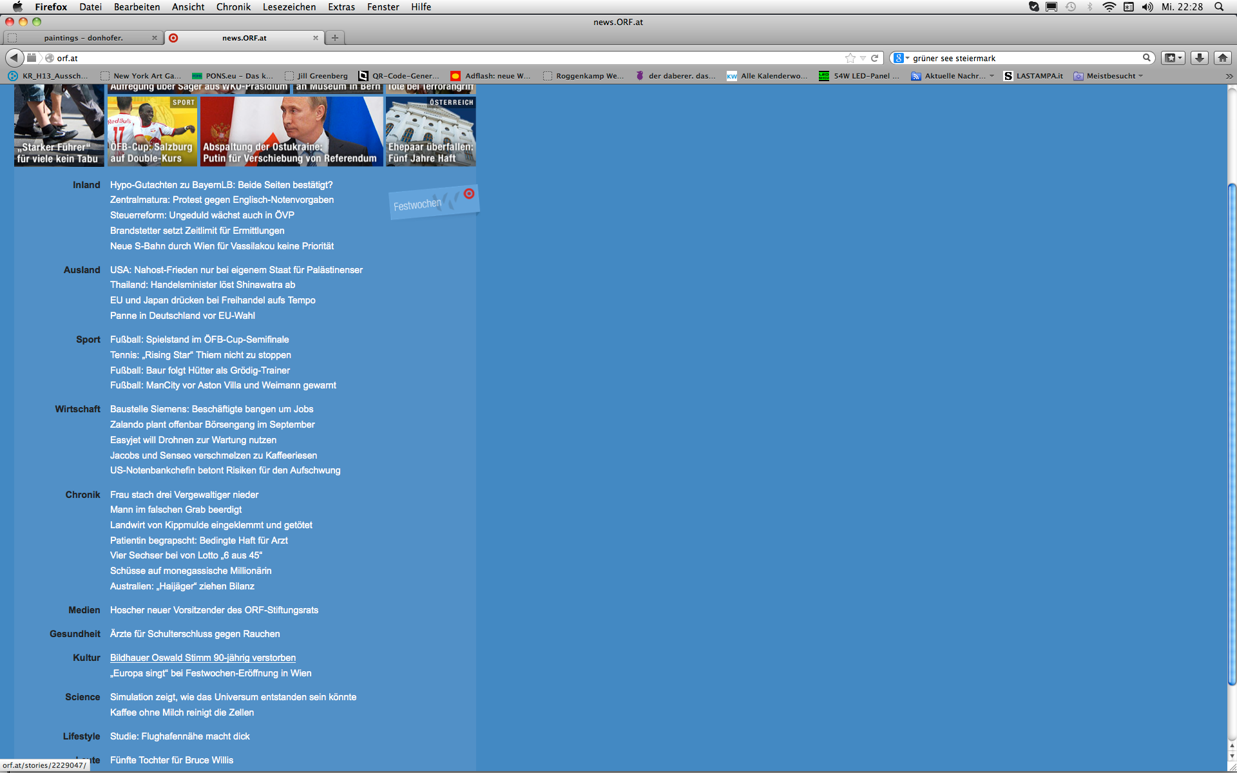
Task: Open the ÖFB-Cup Salzburg sport thumbnail
Action: click(x=152, y=131)
